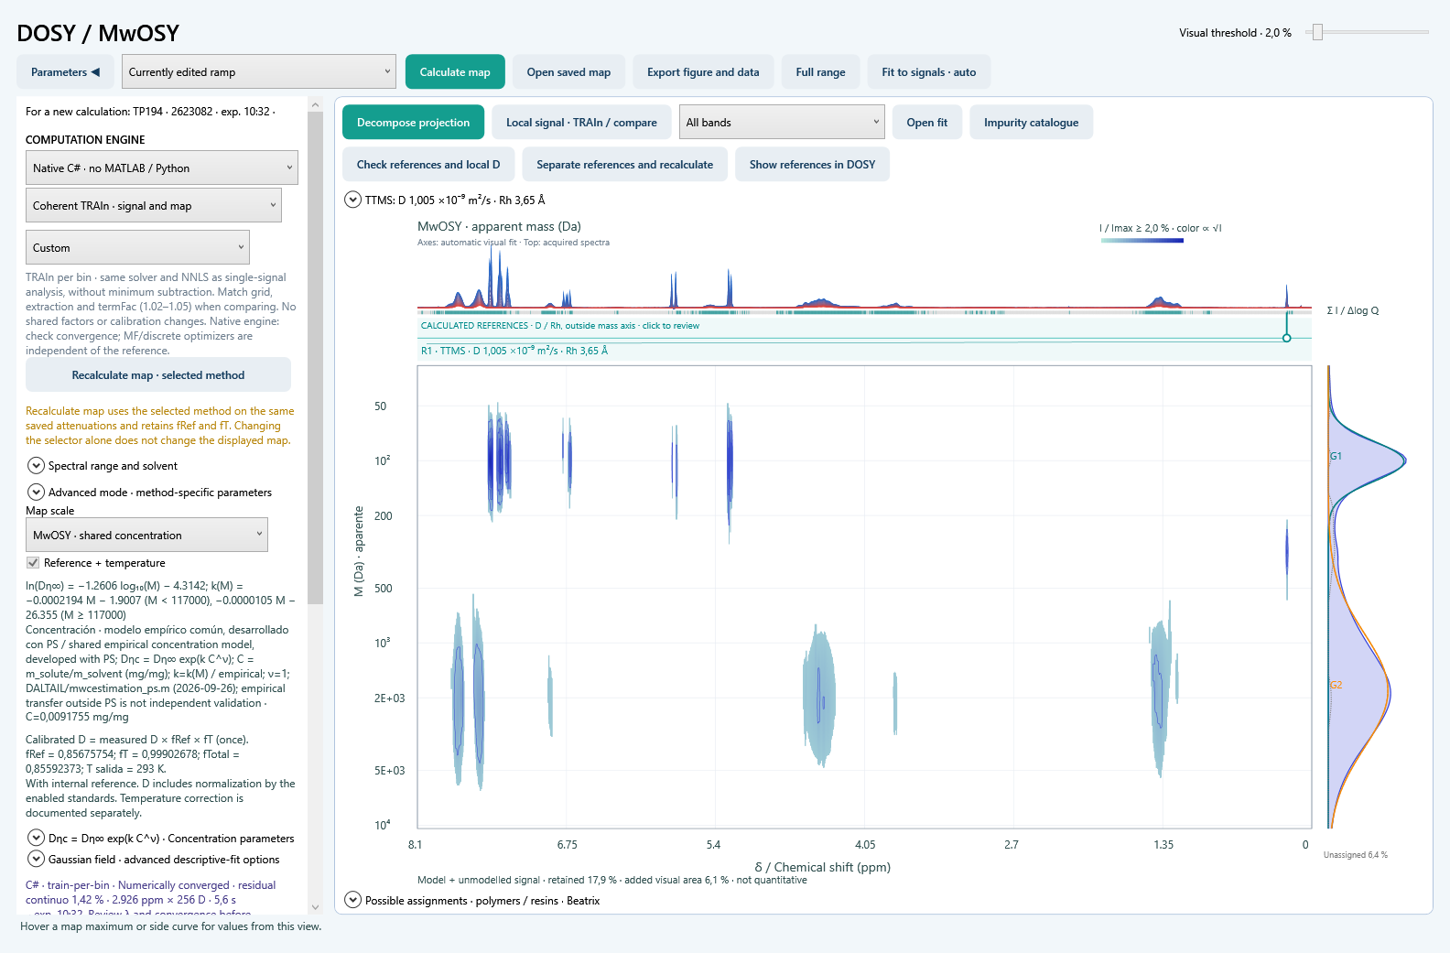Select the G2 peak label on side curve

[1336, 685]
